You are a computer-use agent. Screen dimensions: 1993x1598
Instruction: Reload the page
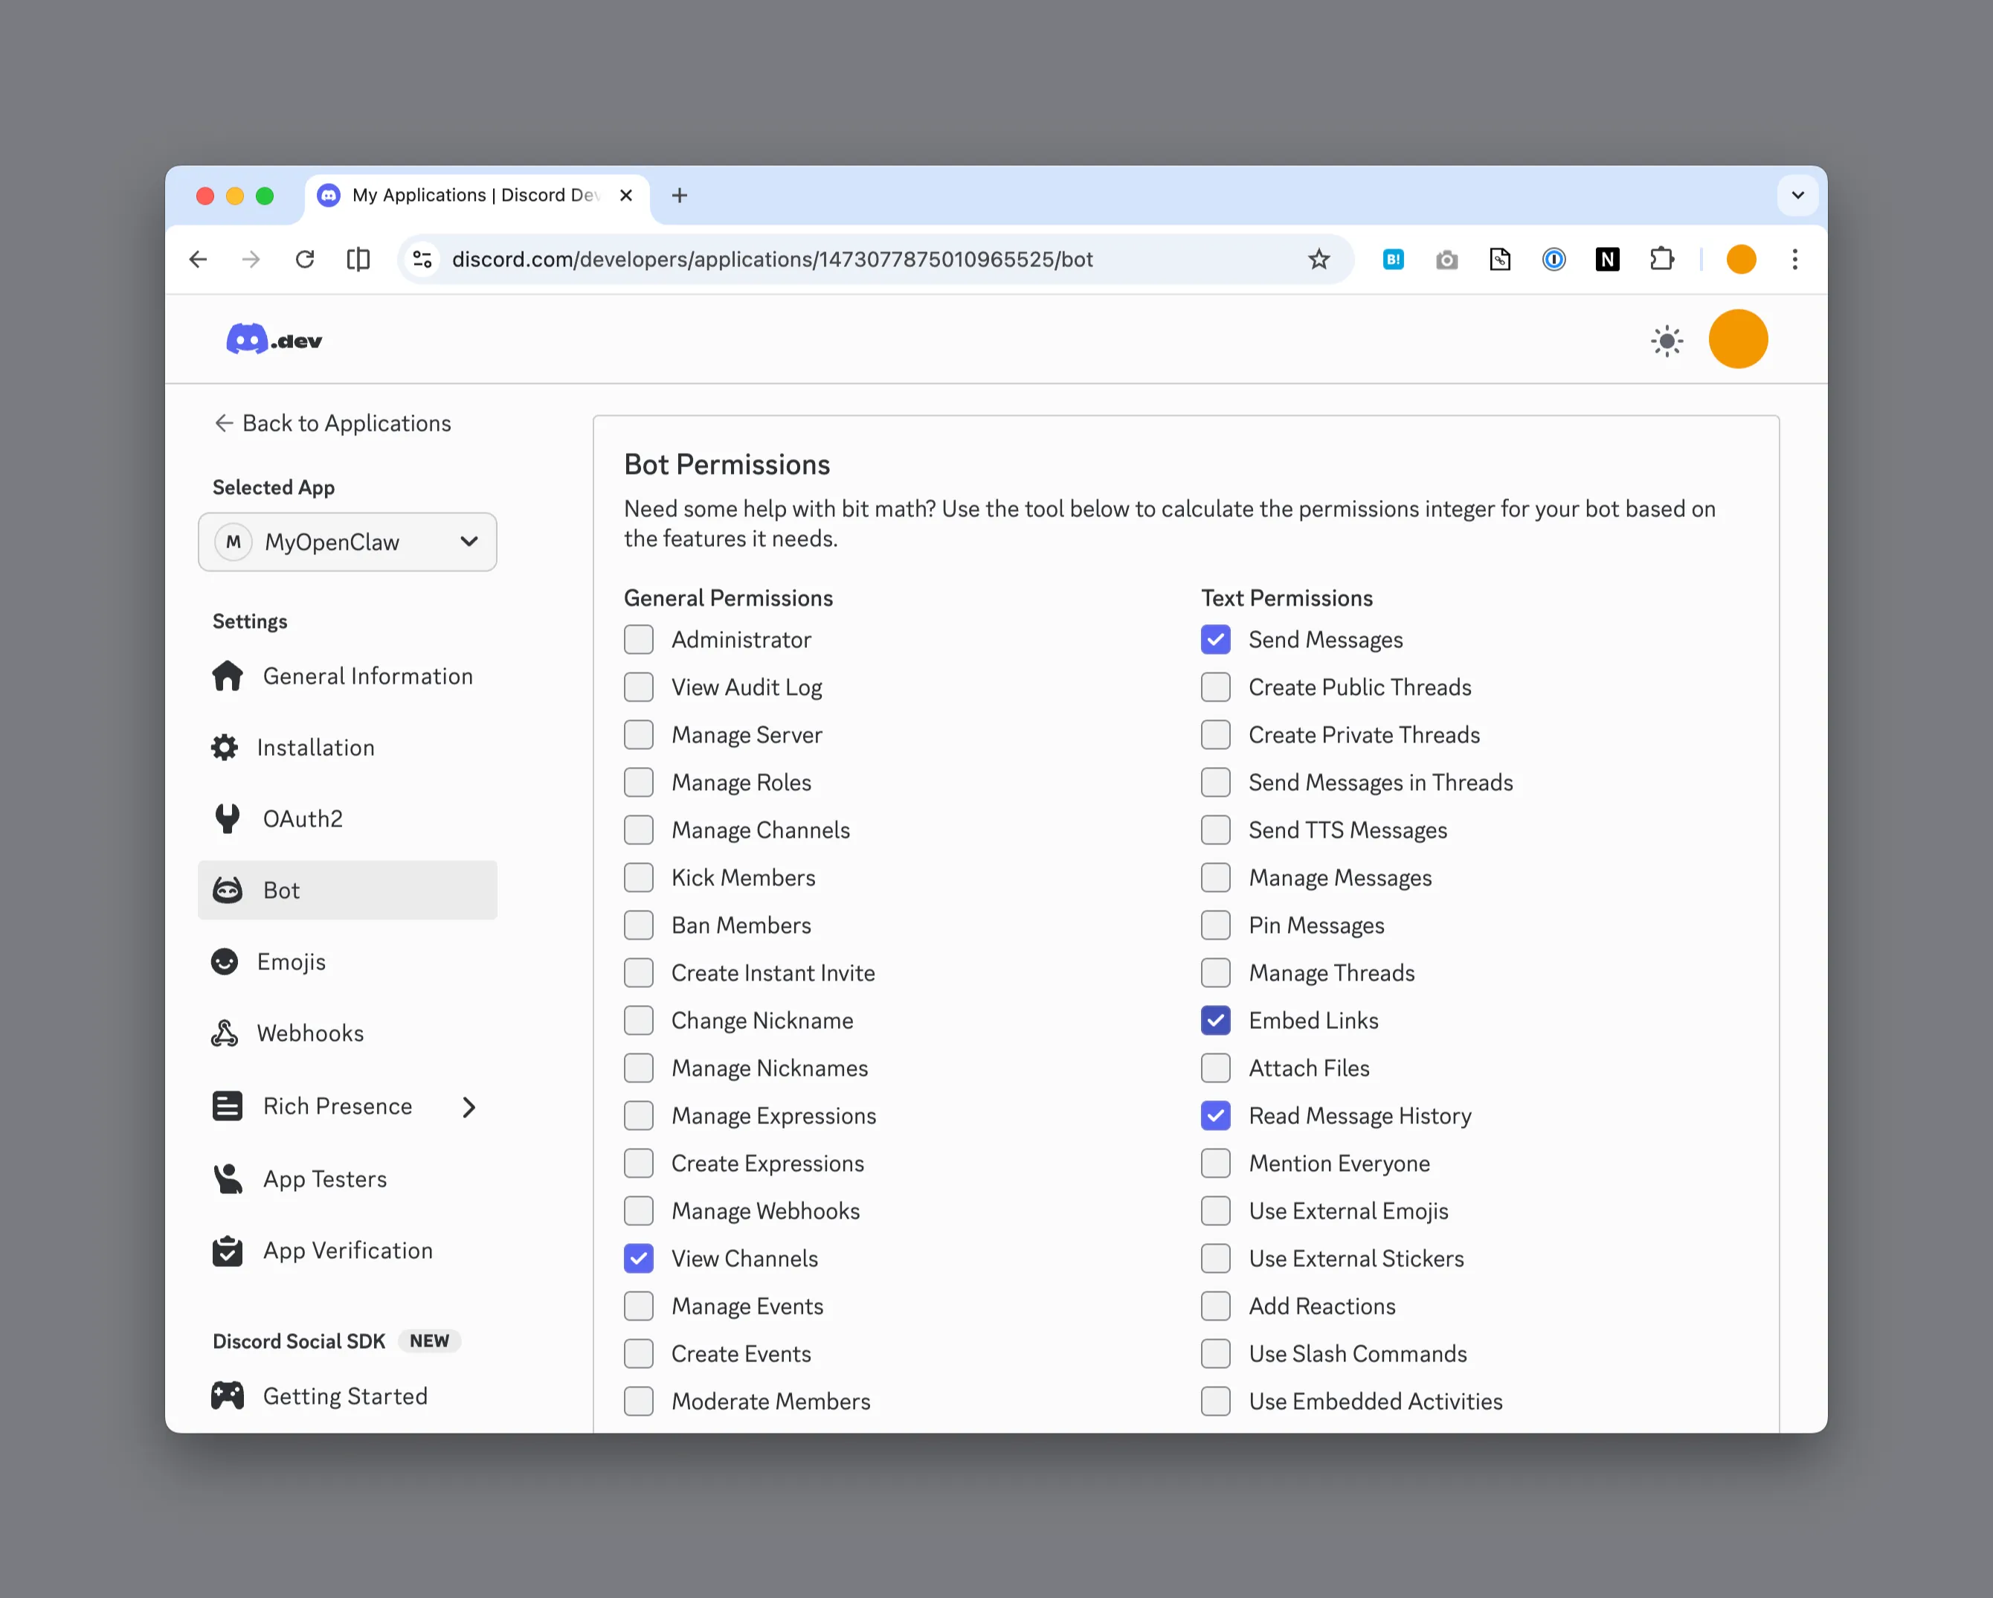(304, 260)
